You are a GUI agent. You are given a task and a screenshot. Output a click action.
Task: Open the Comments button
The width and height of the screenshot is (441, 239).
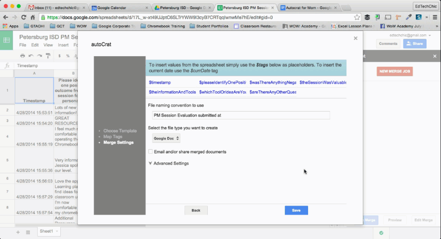click(x=388, y=44)
